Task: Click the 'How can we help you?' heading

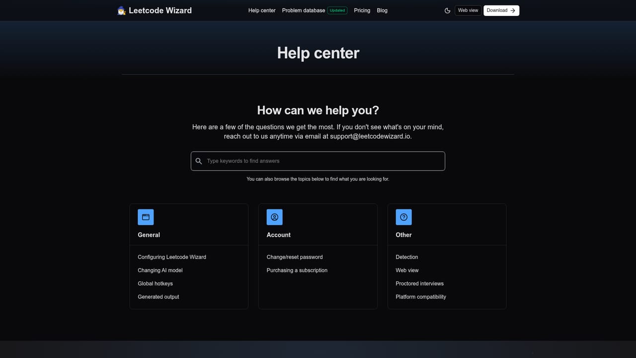Action: (x=318, y=110)
